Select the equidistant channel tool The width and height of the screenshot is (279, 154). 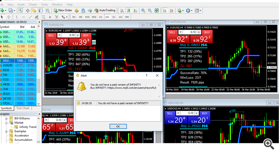tap(37, 17)
